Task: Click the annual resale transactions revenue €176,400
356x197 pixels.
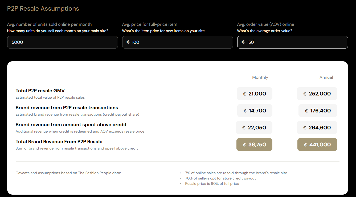Action: pyautogui.click(x=318, y=111)
